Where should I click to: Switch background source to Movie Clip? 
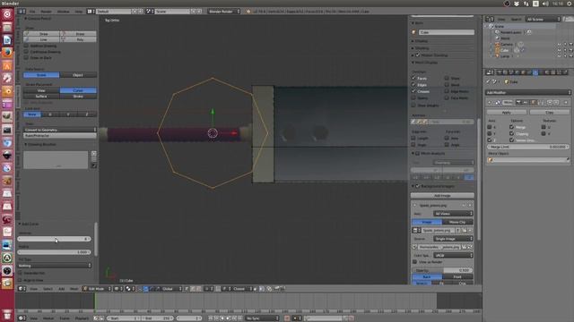tap(457, 222)
